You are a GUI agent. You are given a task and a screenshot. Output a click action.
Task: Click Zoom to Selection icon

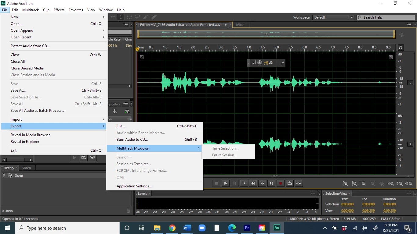click(409, 183)
